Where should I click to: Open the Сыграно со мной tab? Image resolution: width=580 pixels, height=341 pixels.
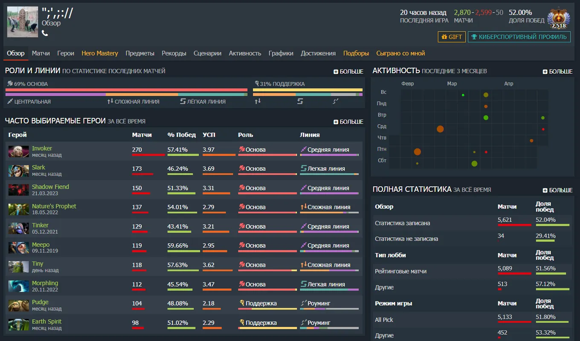click(400, 53)
